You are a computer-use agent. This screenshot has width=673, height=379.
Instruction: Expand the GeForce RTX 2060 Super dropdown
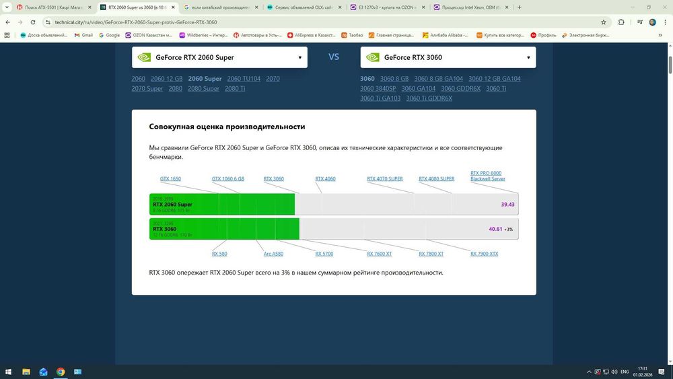[x=219, y=57]
